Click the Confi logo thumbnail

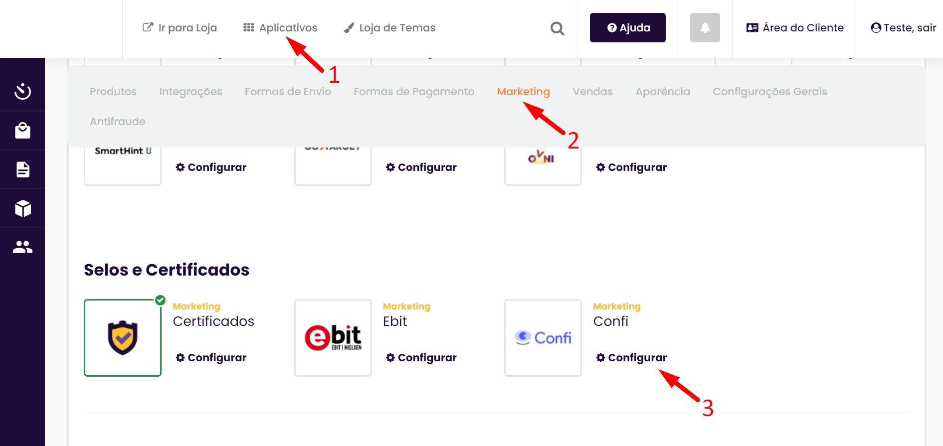pos(543,338)
